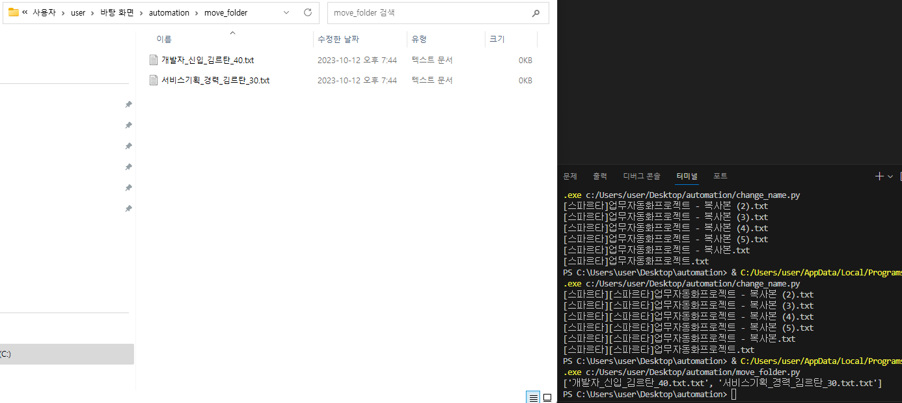
Task: Expand the chevron after 바탕 화면 in path
Action: click(142, 12)
